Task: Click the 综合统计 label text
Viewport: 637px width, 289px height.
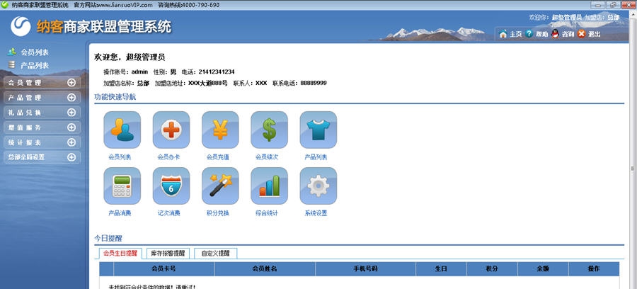Action: 267,213
